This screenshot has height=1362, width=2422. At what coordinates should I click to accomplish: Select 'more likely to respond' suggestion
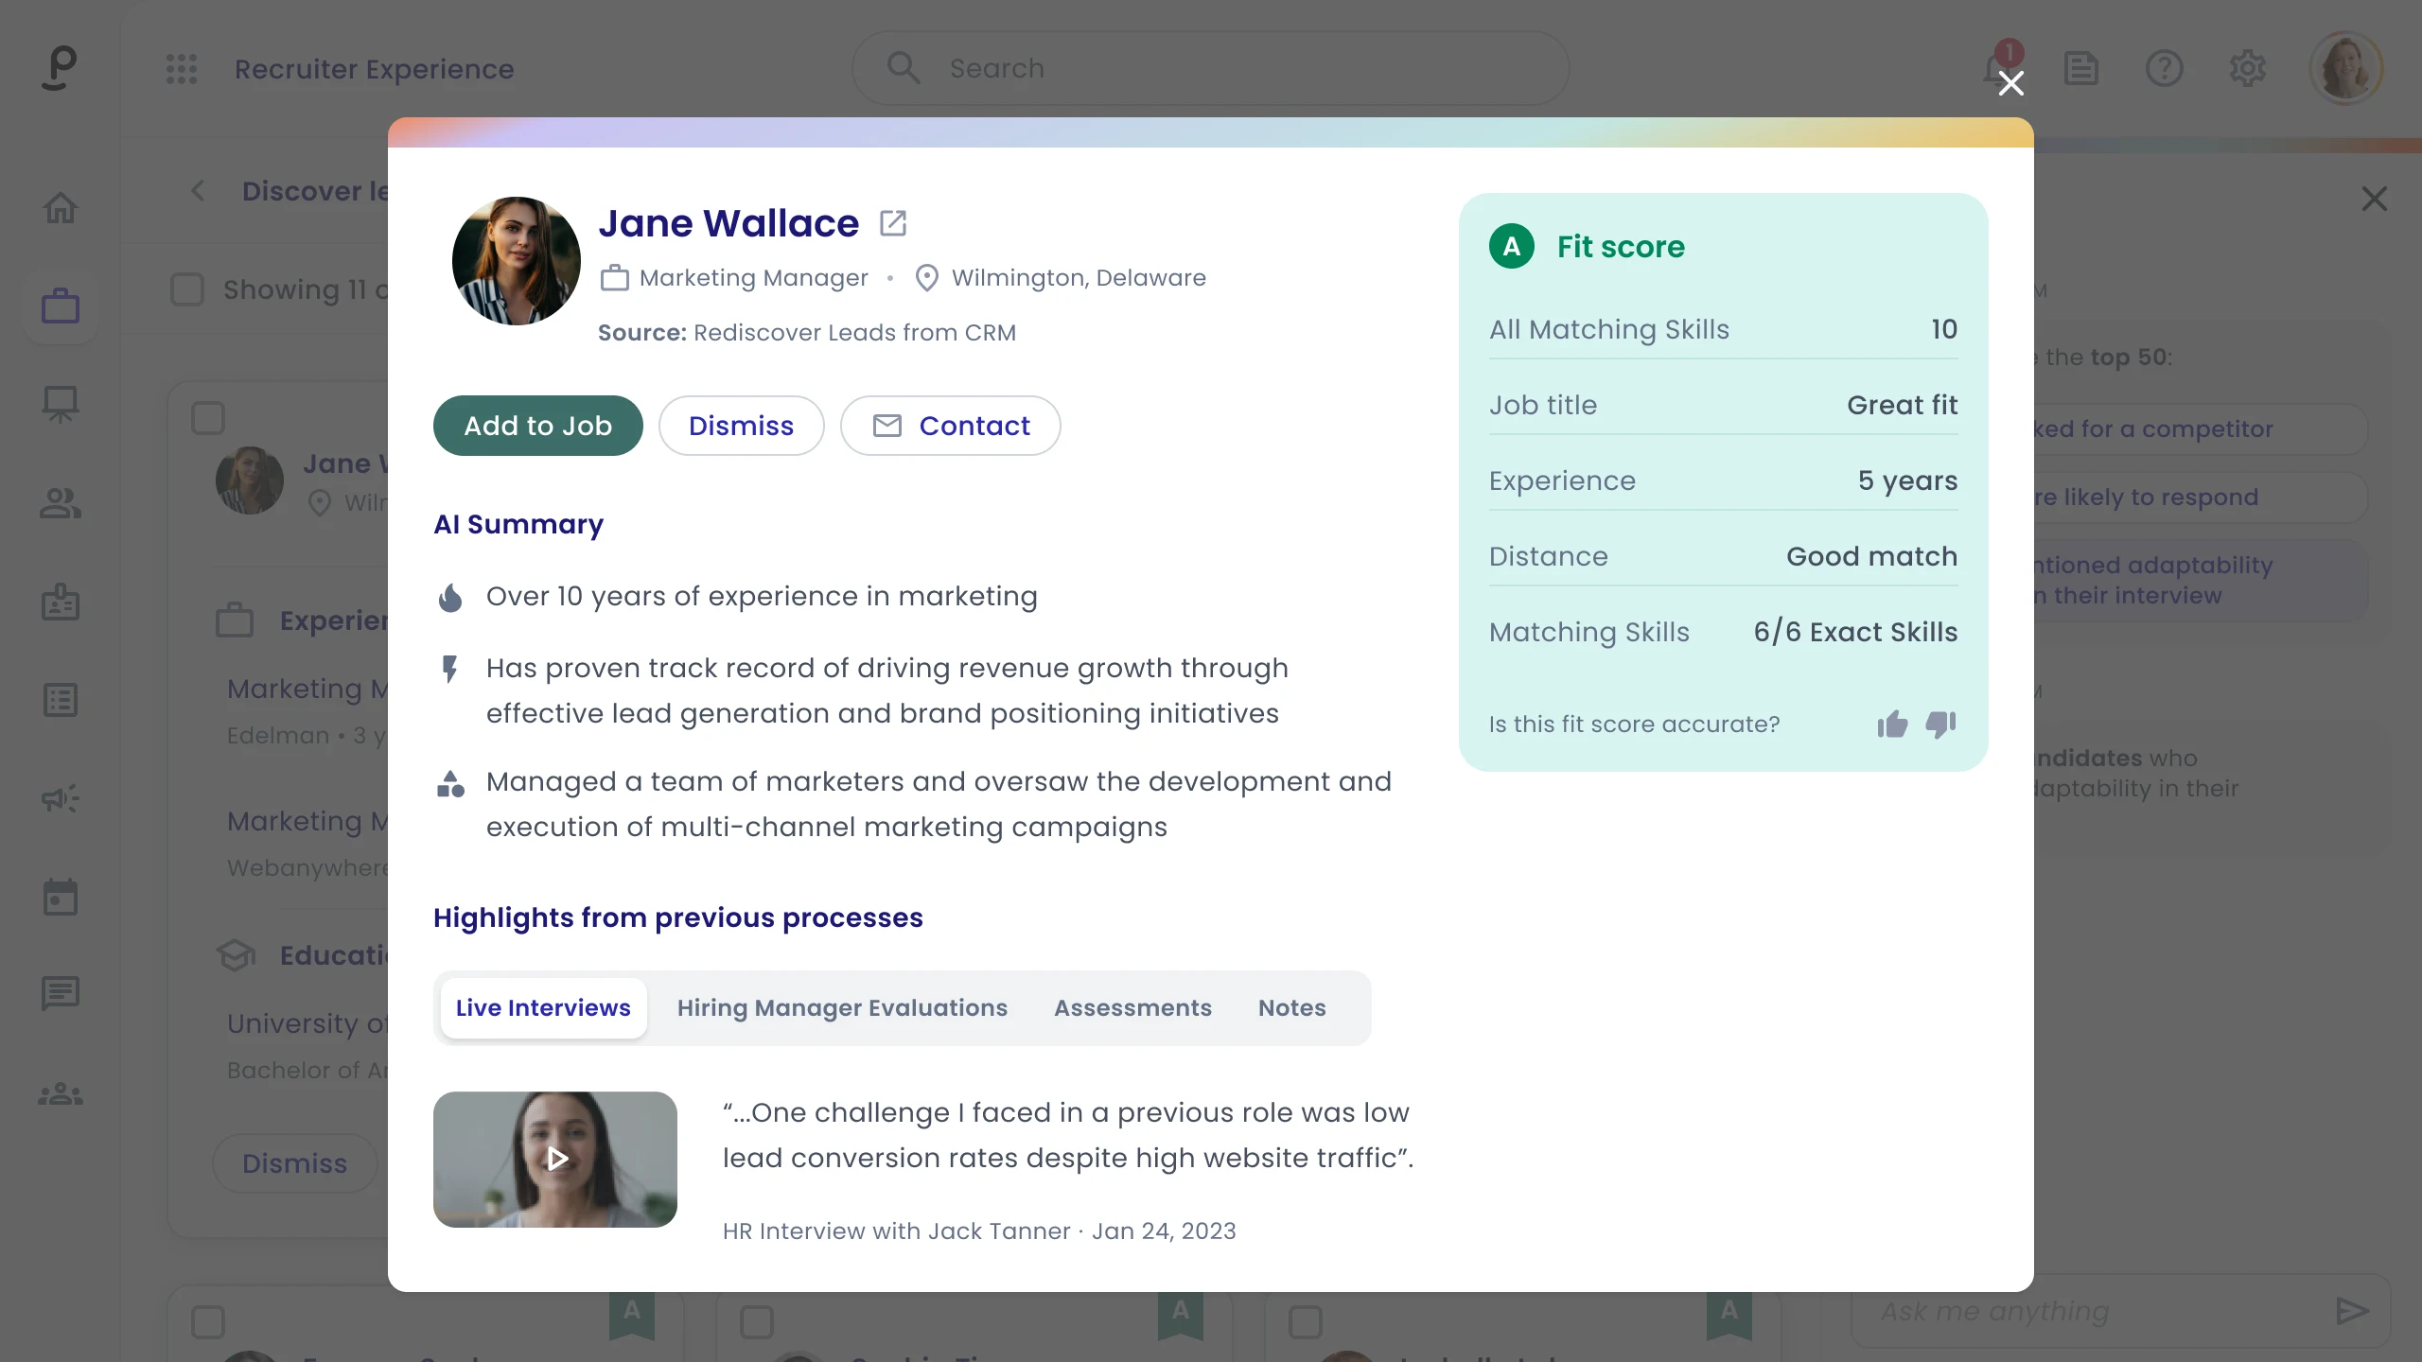tap(2200, 498)
